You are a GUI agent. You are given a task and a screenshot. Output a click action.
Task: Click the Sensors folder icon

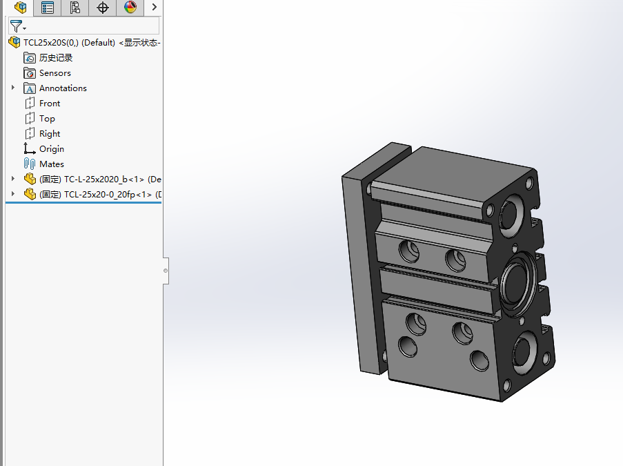point(30,73)
